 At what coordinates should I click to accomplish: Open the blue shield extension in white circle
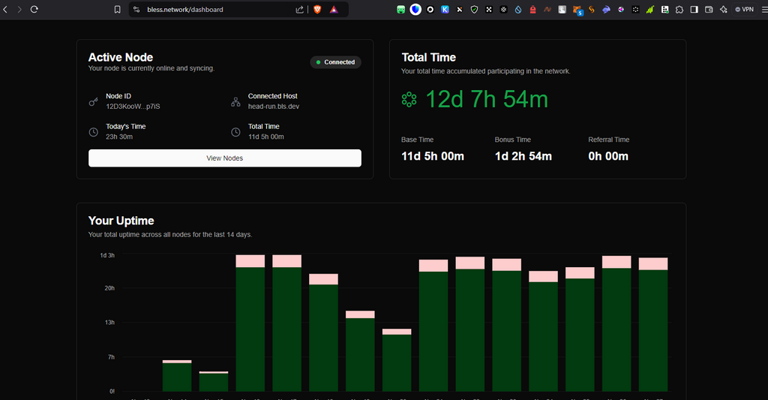[x=415, y=9]
